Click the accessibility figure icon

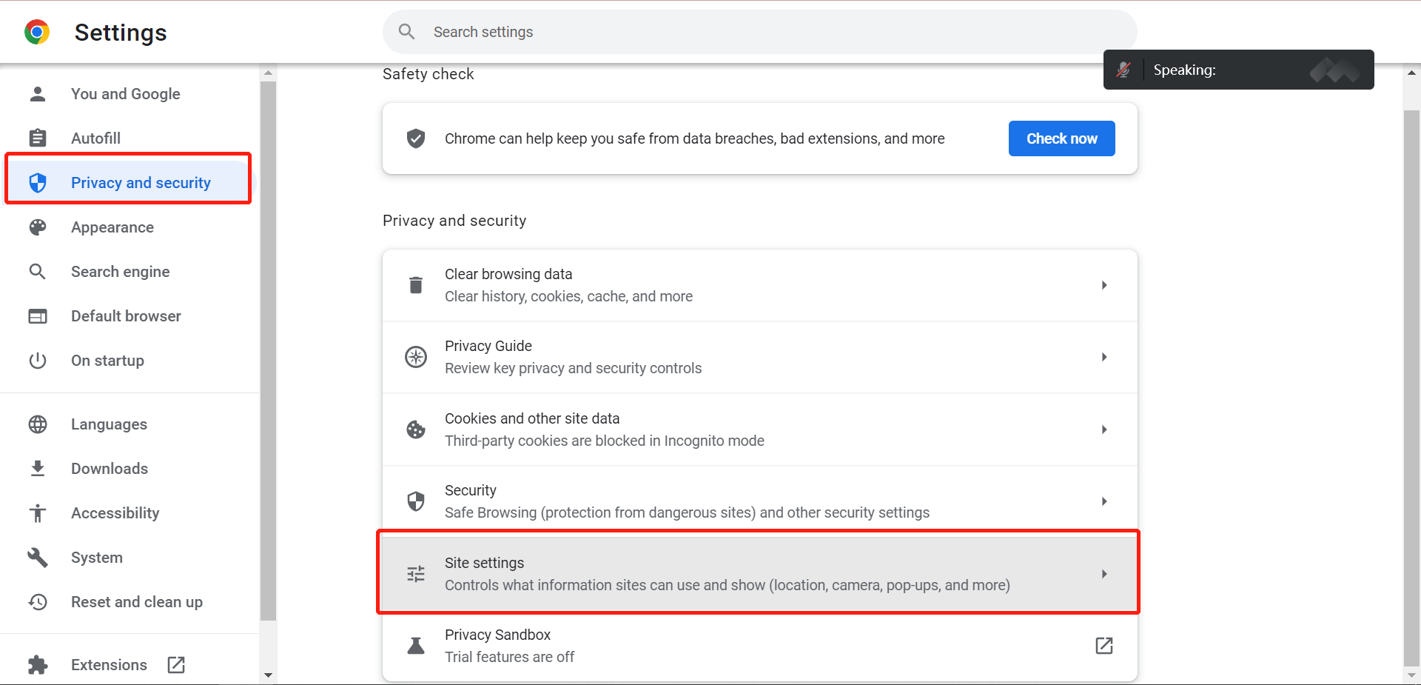click(38, 513)
